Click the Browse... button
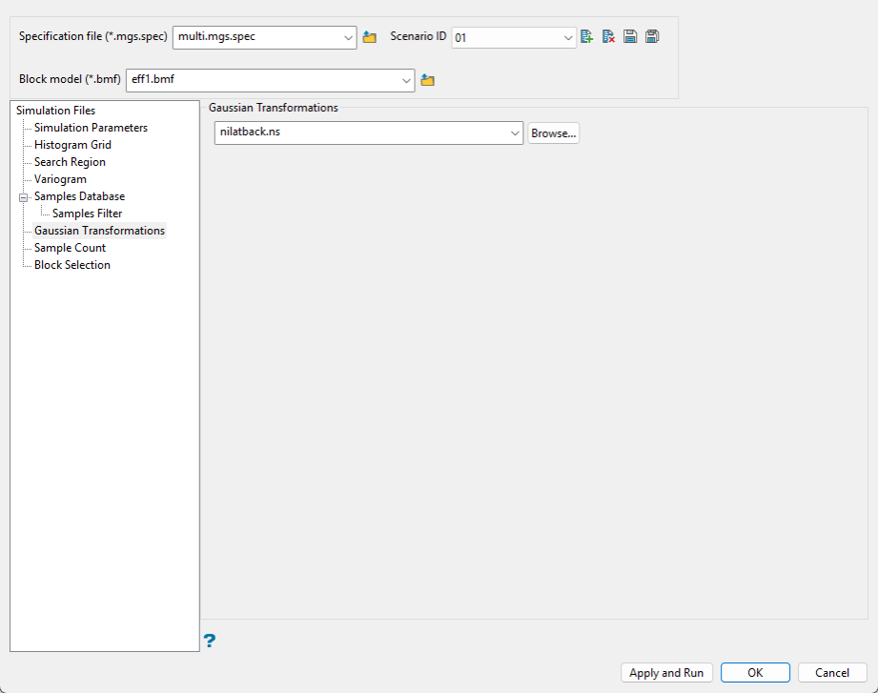 (x=553, y=133)
